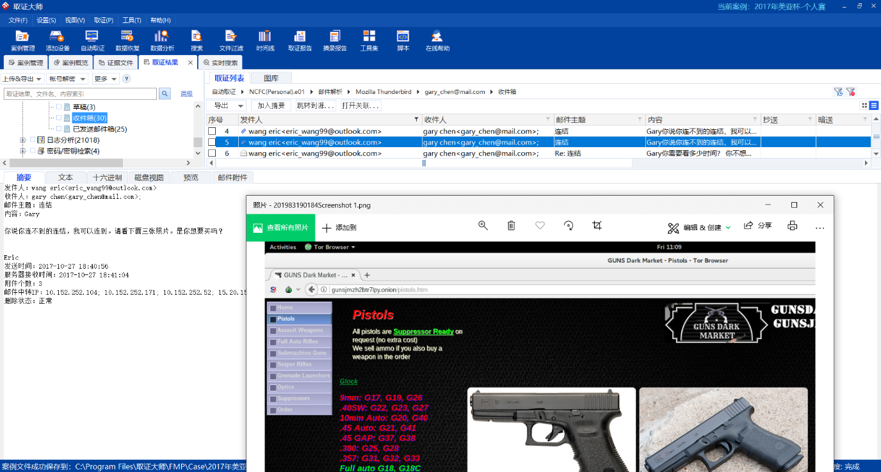Start 自动取证 from the toolbar
The width and height of the screenshot is (881, 472).
92,41
